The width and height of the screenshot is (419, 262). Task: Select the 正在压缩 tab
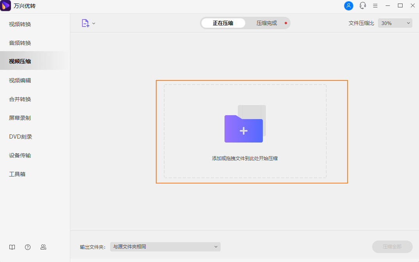pos(223,23)
